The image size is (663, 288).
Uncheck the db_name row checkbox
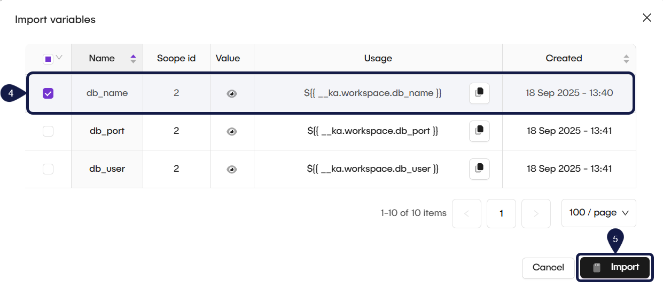click(x=48, y=93)
